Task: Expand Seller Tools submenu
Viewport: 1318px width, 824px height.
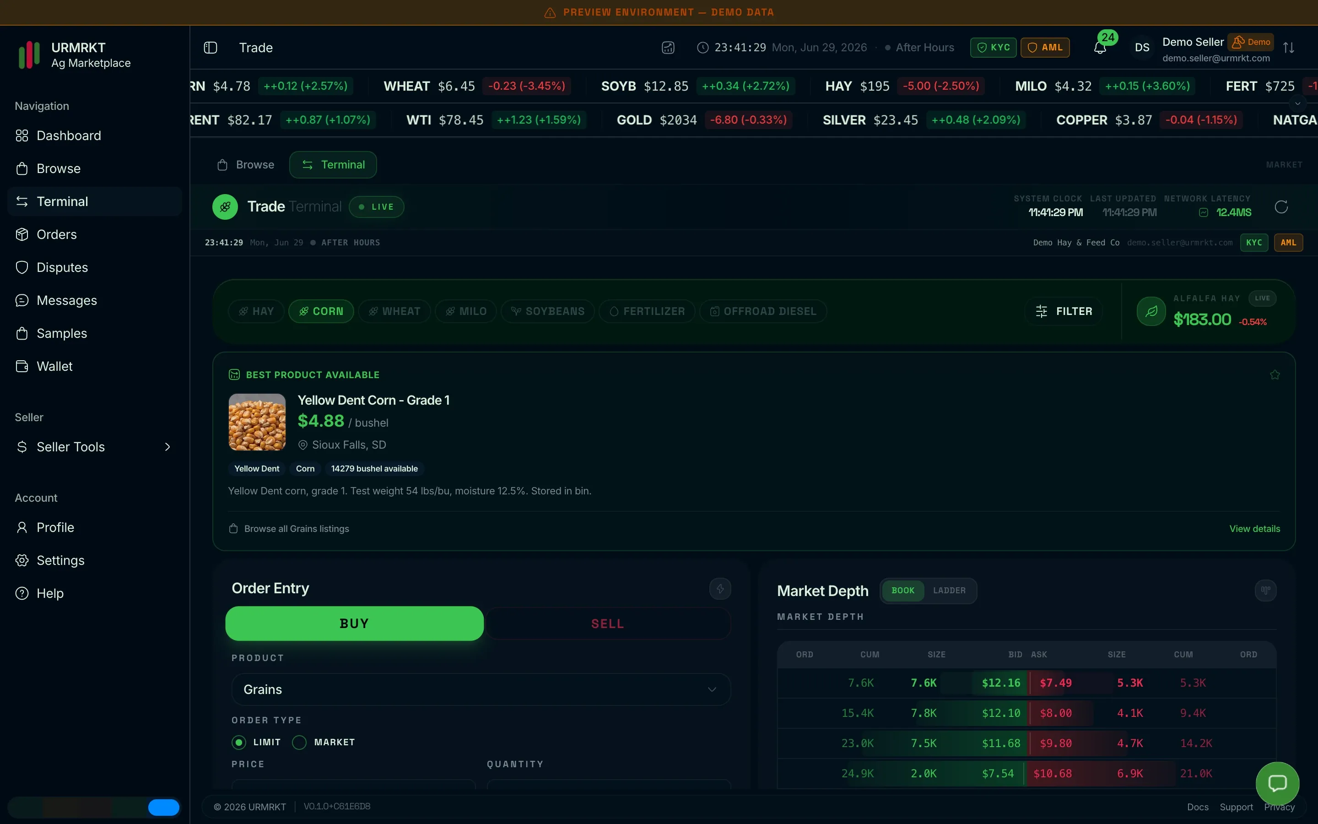Action: pyautogui.click(x=95, y=447)
